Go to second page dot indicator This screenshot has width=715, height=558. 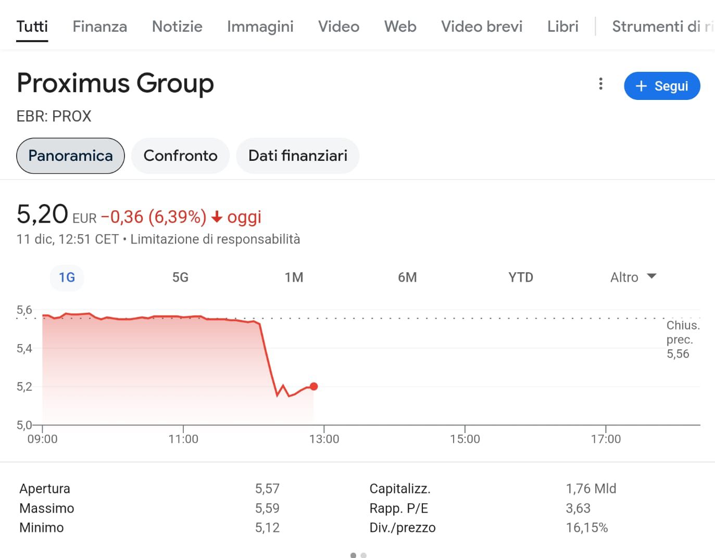[x=363, y=555]
